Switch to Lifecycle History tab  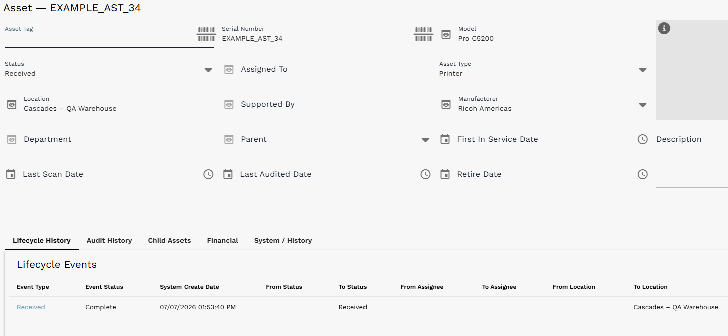(x=42, y=241)
